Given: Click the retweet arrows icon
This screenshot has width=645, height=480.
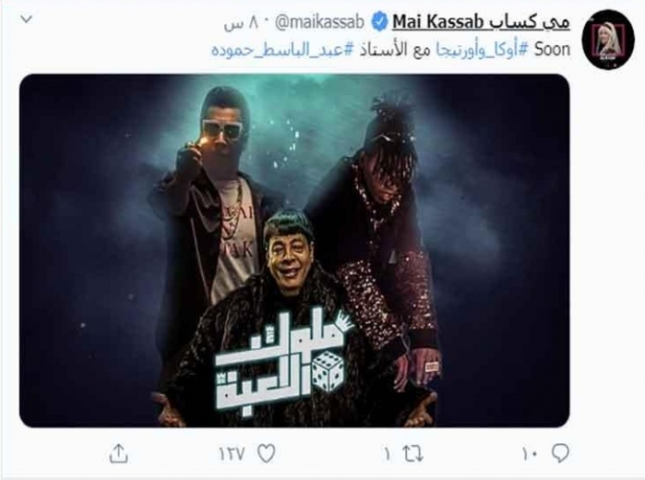Looking at the screenshot, I should (413, 454).
